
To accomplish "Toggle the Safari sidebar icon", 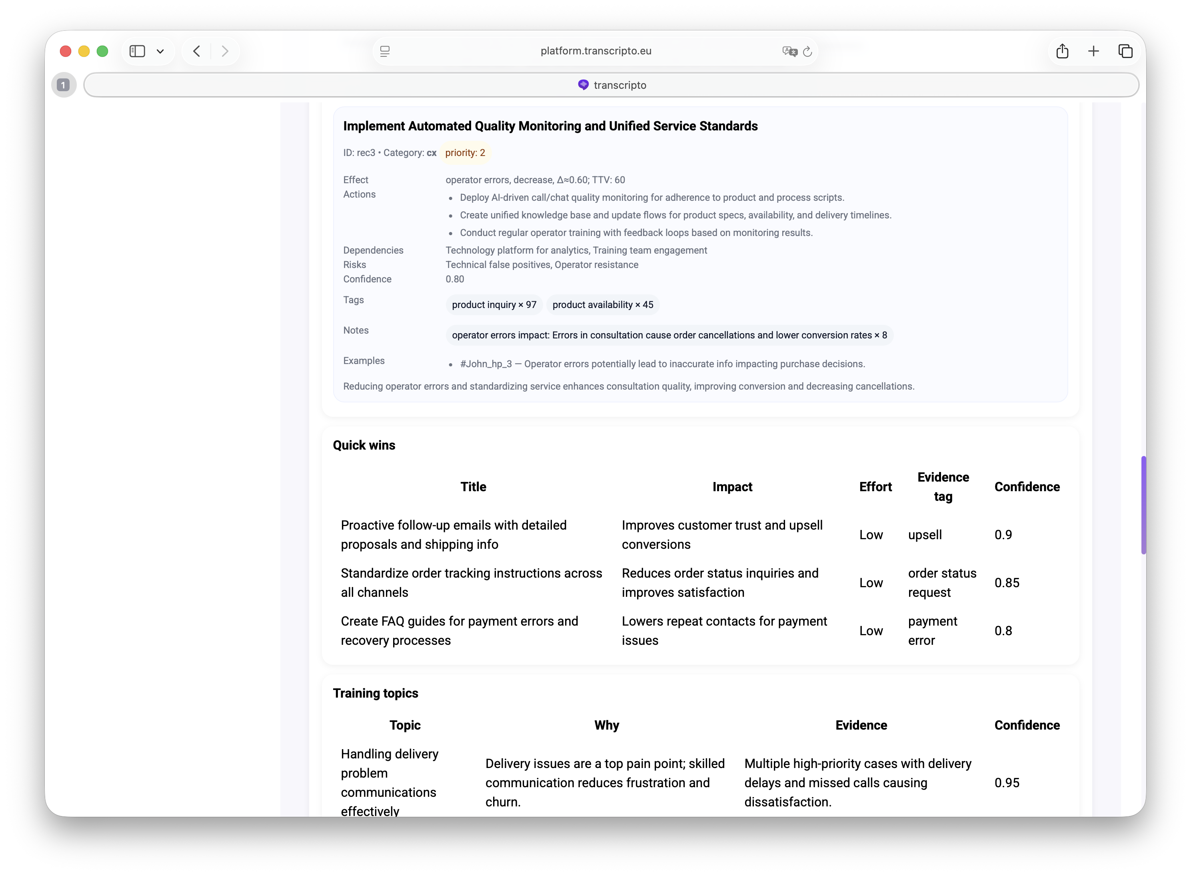I will [137, 51].
